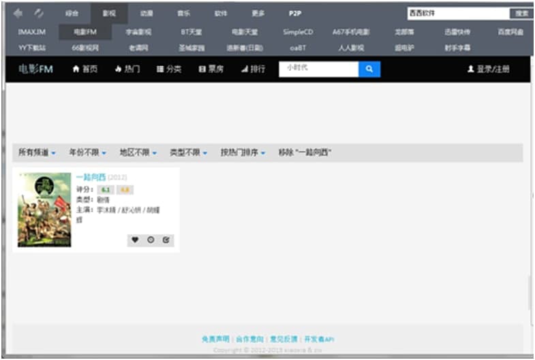Open the 热门 nav item
The width and height of the screenshot is (535, 360).
127,69
